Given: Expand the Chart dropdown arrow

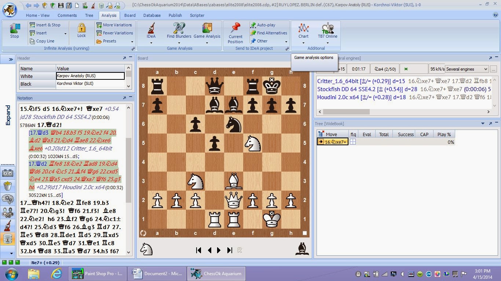Looking at the screenshot, I should 303,42.
